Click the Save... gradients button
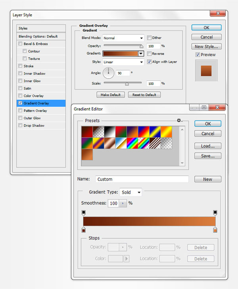Screen dimensions: 238x289 208,156
